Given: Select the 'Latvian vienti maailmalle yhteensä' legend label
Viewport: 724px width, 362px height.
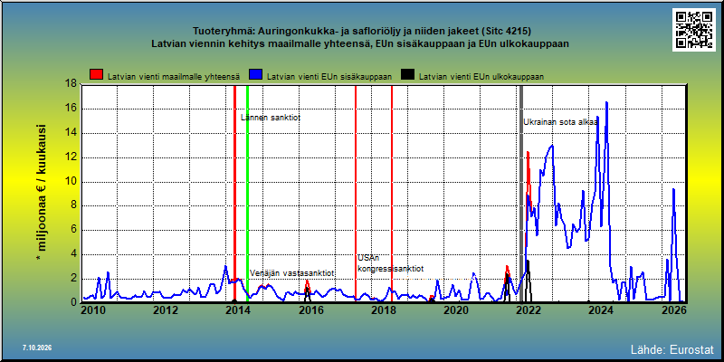Looking at the screenshot, I should click(x=174, y=77).
